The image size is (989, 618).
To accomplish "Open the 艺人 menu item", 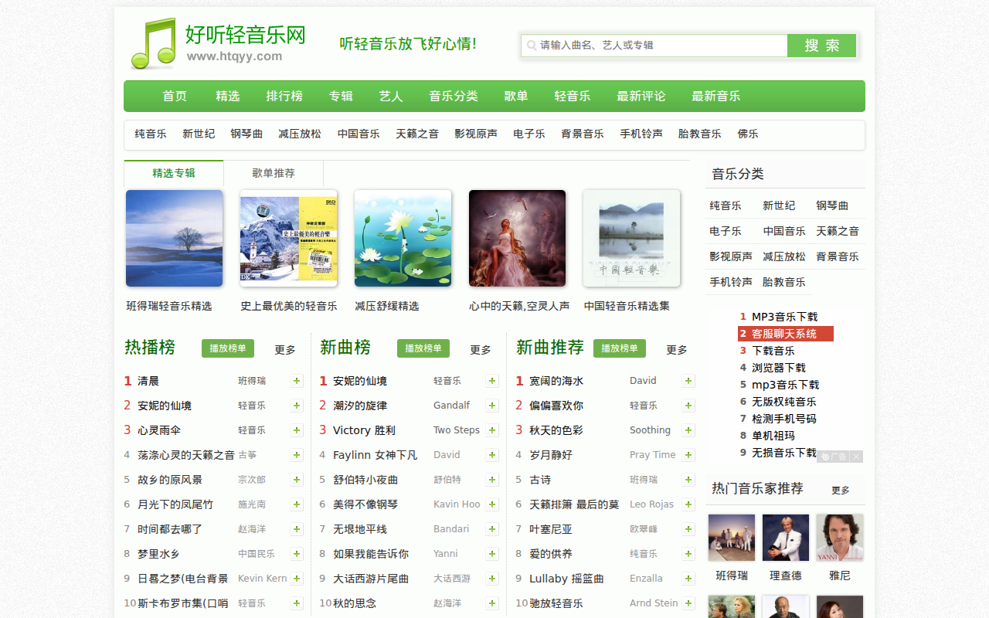I will click(x=391, y=96).
